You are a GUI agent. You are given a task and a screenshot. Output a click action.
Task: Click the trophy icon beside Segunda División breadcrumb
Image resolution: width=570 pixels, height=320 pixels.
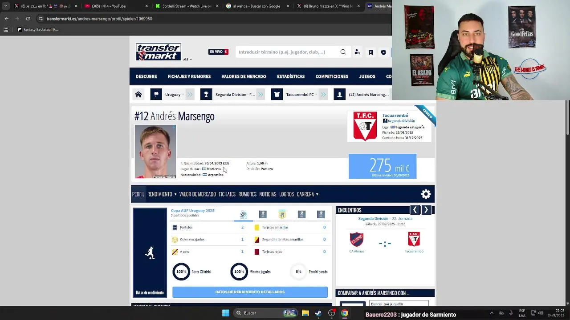[x=206, y=94]
